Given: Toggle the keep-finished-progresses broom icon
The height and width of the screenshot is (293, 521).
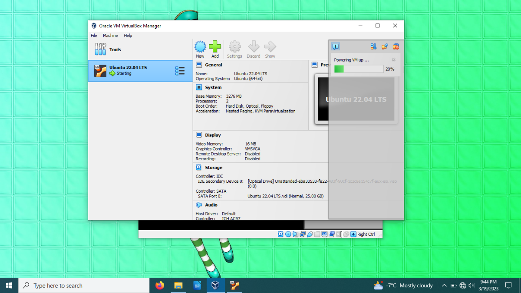Looking at the screenshot, I should click(385, 46).
